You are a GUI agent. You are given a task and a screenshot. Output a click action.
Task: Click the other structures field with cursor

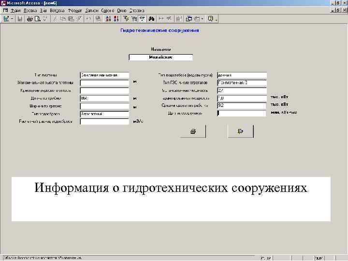point(242,114)
